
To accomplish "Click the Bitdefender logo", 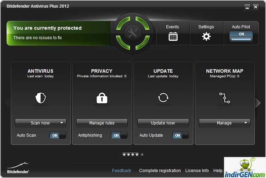I will (x=18, y=168).
